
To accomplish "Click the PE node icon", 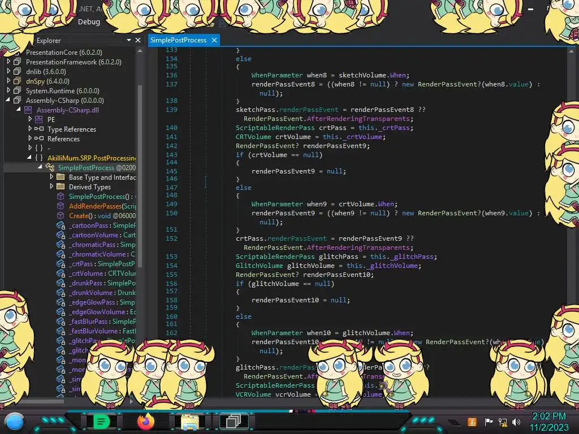I will (x=39, y=119).
